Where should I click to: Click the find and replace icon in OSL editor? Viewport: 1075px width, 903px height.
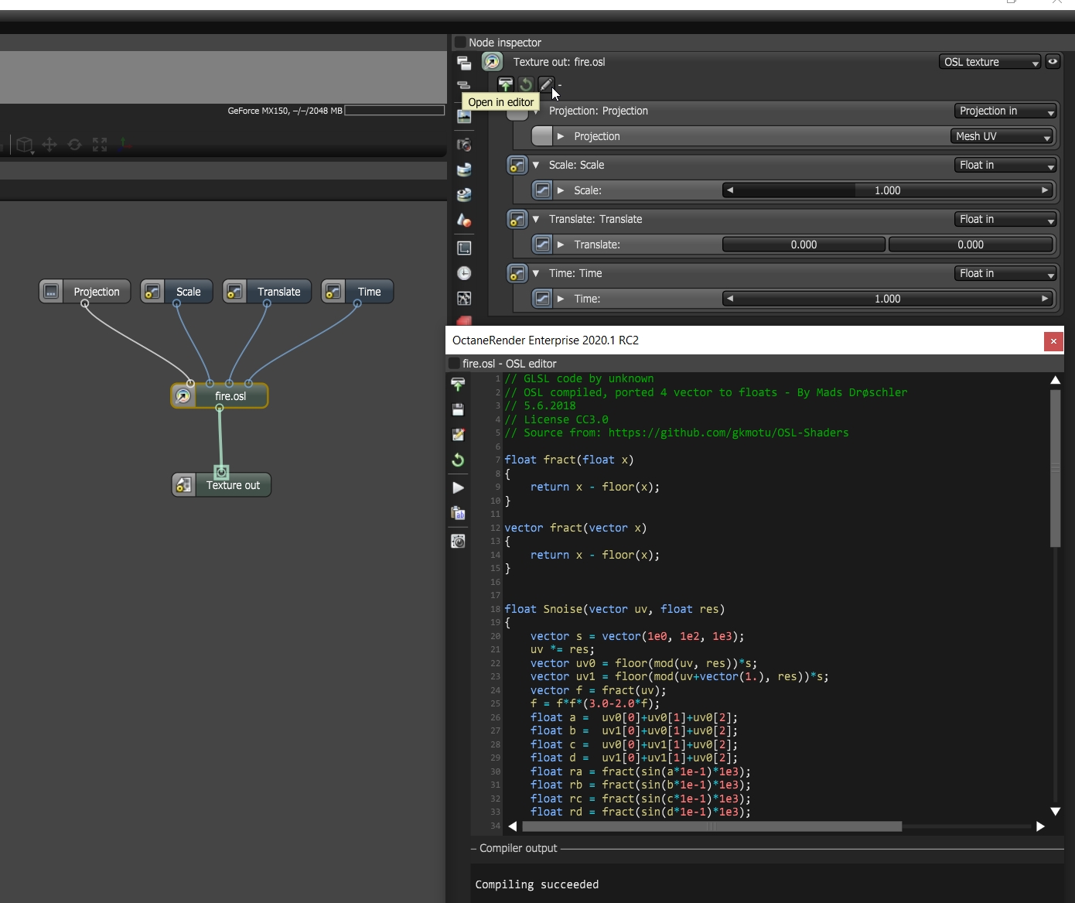[x=458, y=512]
